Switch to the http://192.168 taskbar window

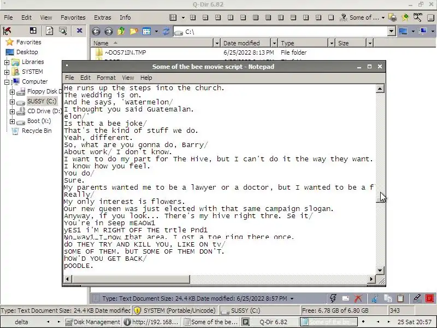coord(152,322)
